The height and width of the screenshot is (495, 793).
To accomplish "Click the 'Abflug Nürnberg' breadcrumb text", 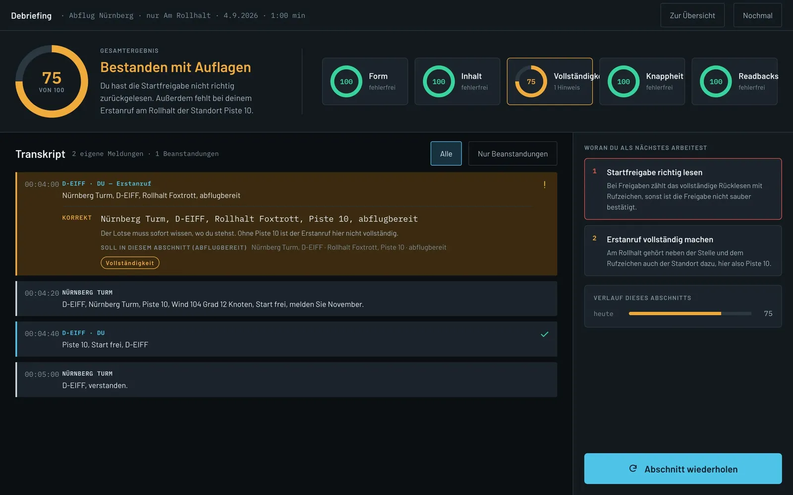I will [x=101, y=15].
